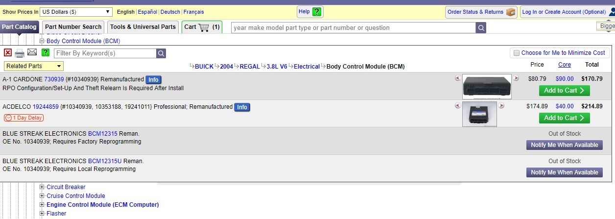Click the magnifier button beside Filter By Keyword
The width and height of the screenshot is (615, 219).
point(161,53)
